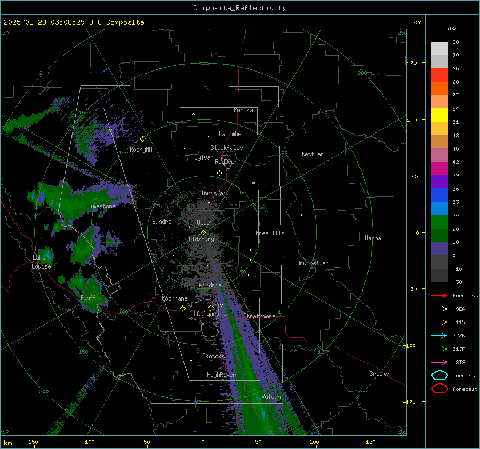This screenshot has height=449, width=480.
Task: Click the 80 dBZ light gray swatch
Action: (x=439, y=48)
